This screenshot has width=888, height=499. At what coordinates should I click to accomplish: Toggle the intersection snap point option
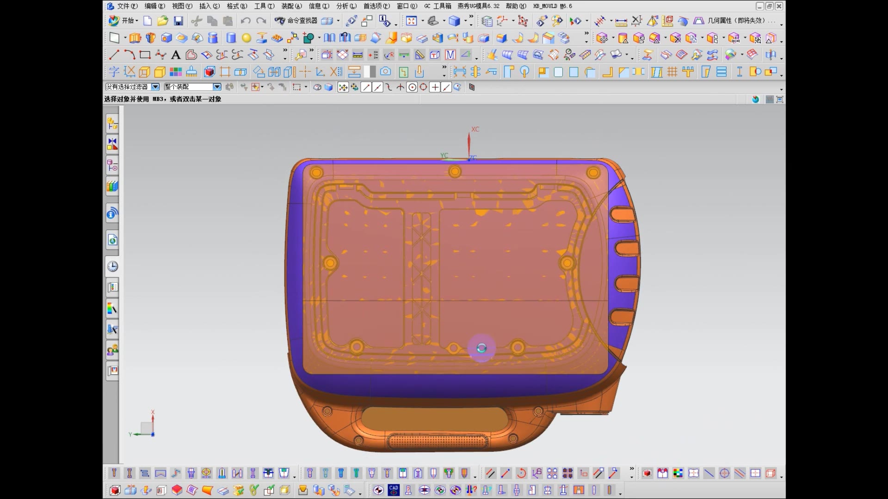[x=401, y=87]
